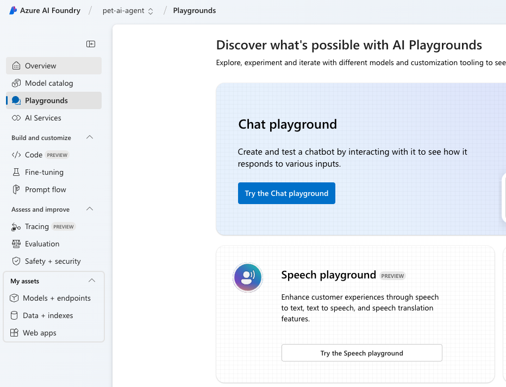Collapse the My assets section
This screenshot has height=387, width=506.
92,281
